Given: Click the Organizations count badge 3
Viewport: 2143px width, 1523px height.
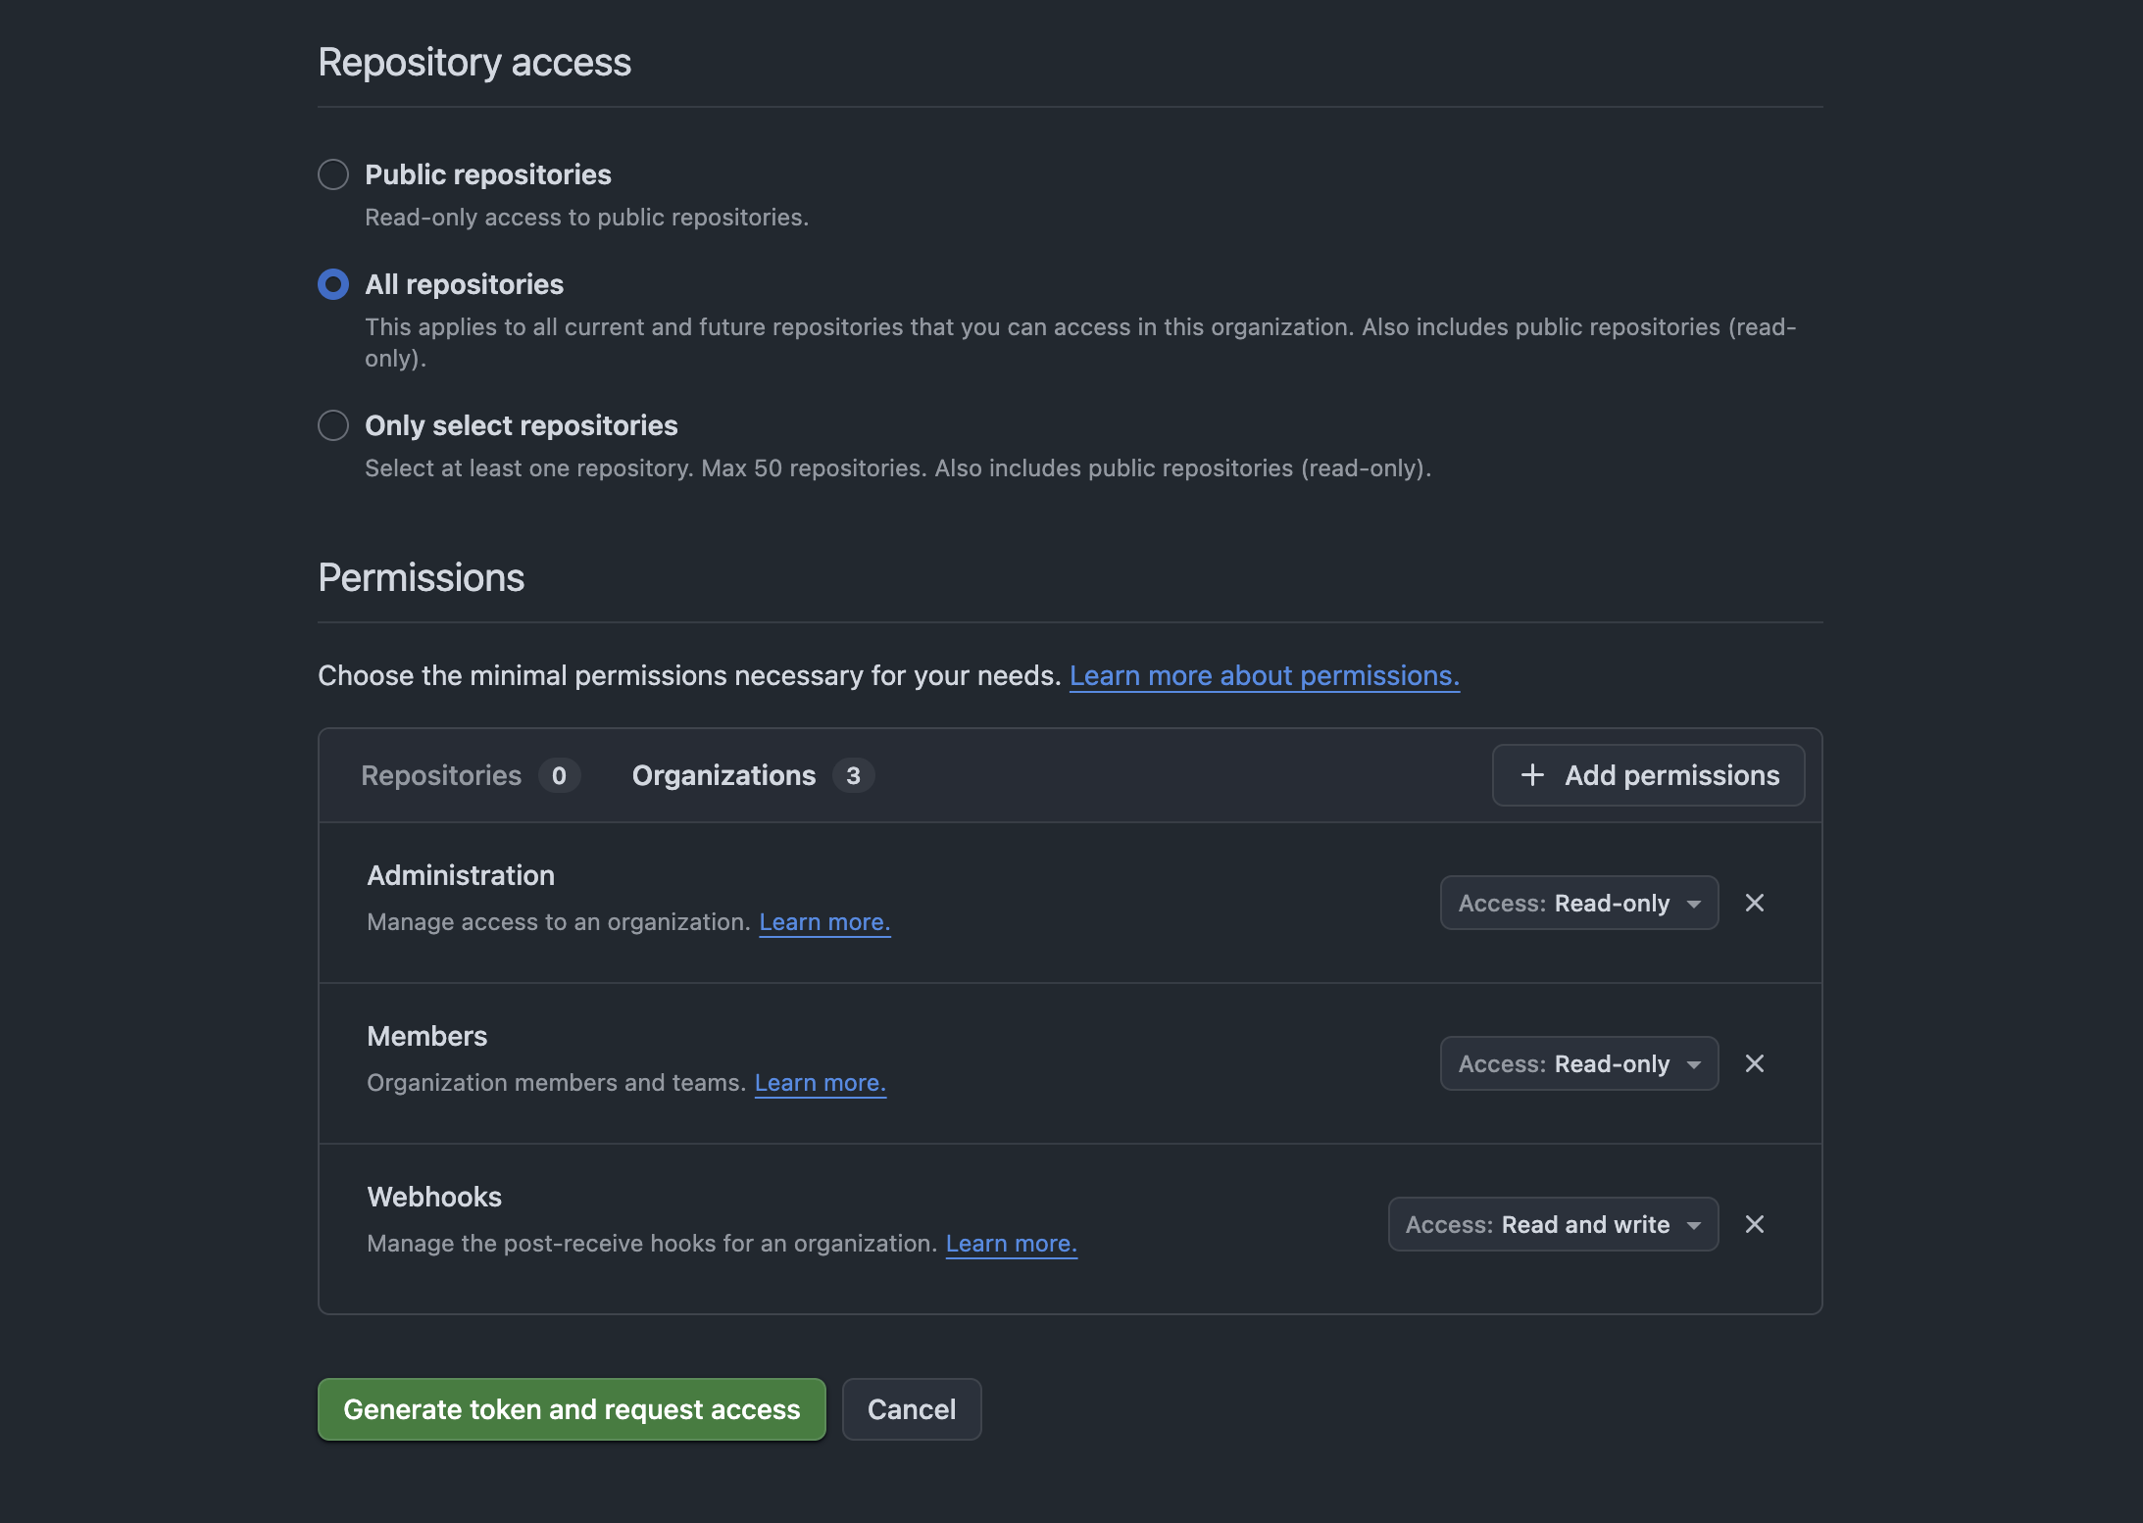Looking at the screenshot, I should click(853, 775).
